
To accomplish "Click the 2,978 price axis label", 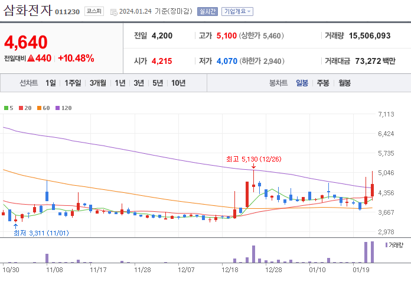I will click(x=386, y=232).
